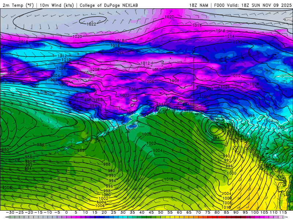The width and height of the screenshot is (293, 219).
Task: Click the legend value 20
Action: pyautogui.click(x=104, y=212)
